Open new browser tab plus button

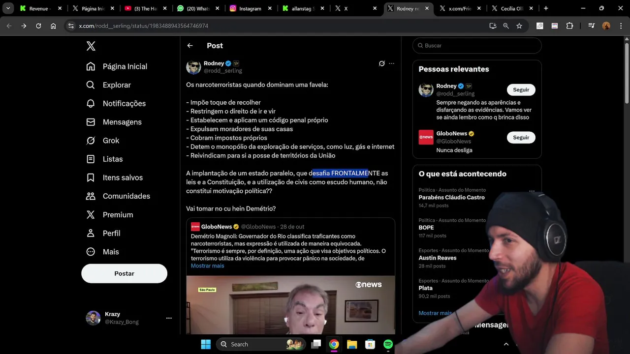click(x=546, y=8)
